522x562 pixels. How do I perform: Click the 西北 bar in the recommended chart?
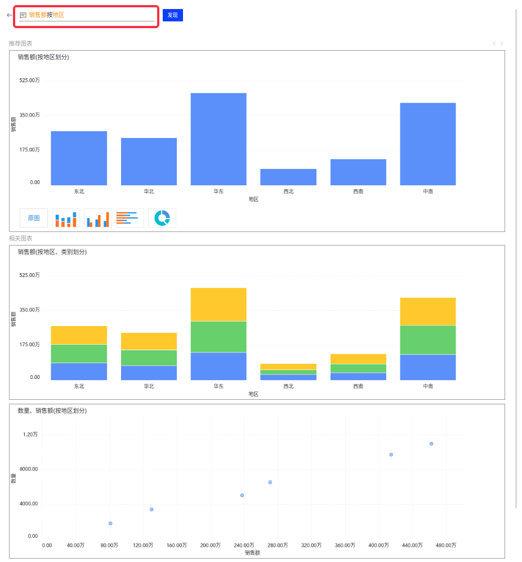coord(288,177)
